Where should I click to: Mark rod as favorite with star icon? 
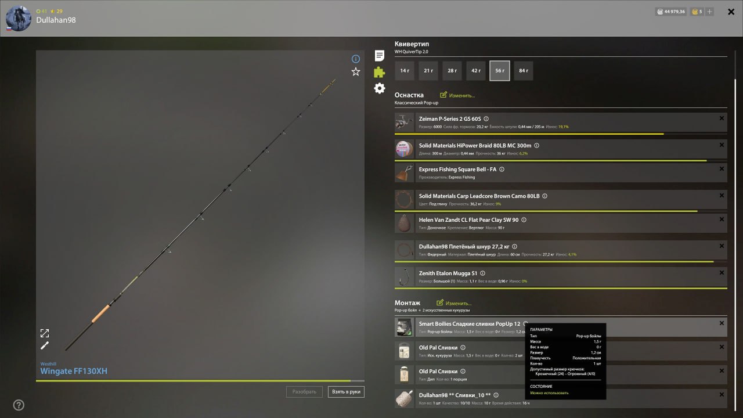coord(356,72)
